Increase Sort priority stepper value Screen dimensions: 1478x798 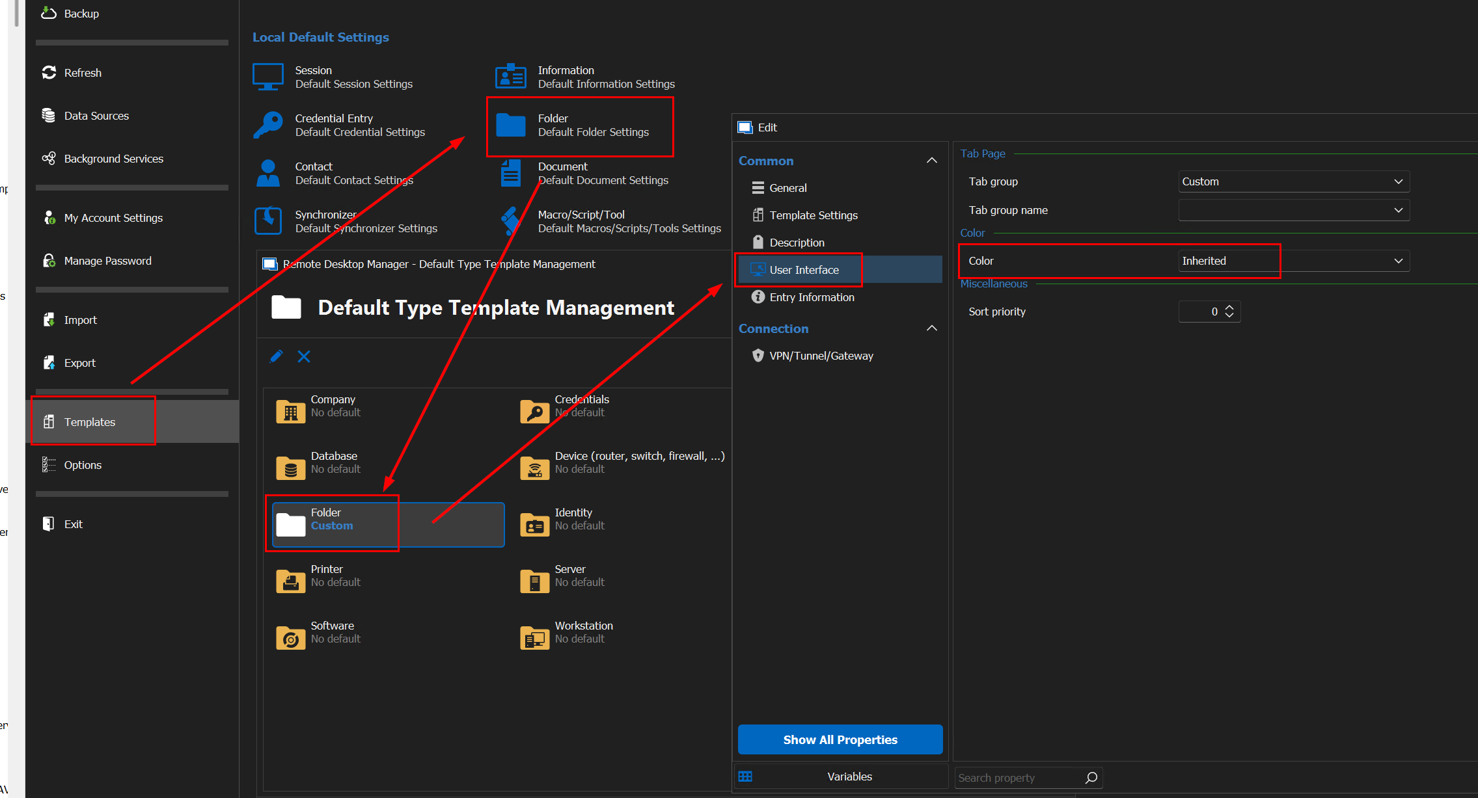coord(1229,307)
